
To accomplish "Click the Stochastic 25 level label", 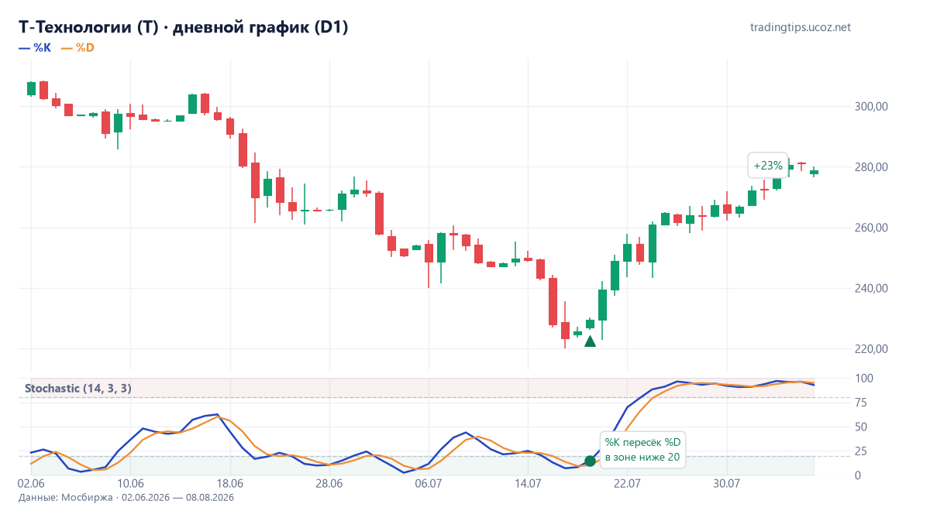I will (x=859, y=451).
